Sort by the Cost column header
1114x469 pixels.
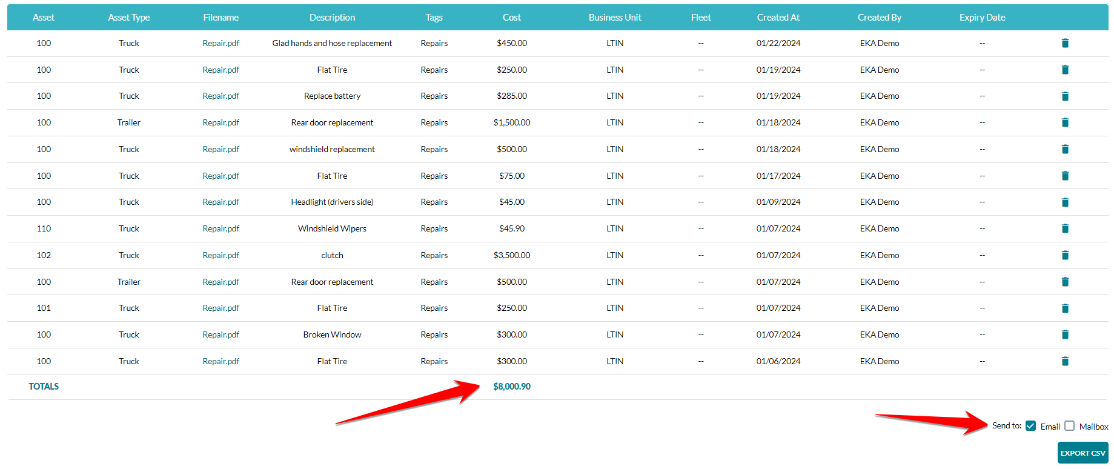[x=512, y=18]
